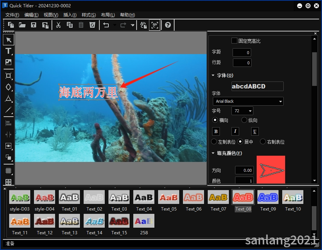Close the style library panel with X
The height and width of the screenshot is (250, 322).
click(5, 189)
